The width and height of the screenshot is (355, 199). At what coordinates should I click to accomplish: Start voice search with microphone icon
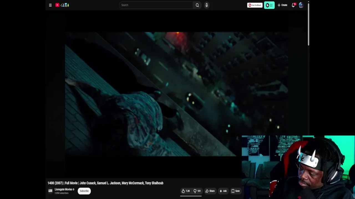tap(207, 5)
